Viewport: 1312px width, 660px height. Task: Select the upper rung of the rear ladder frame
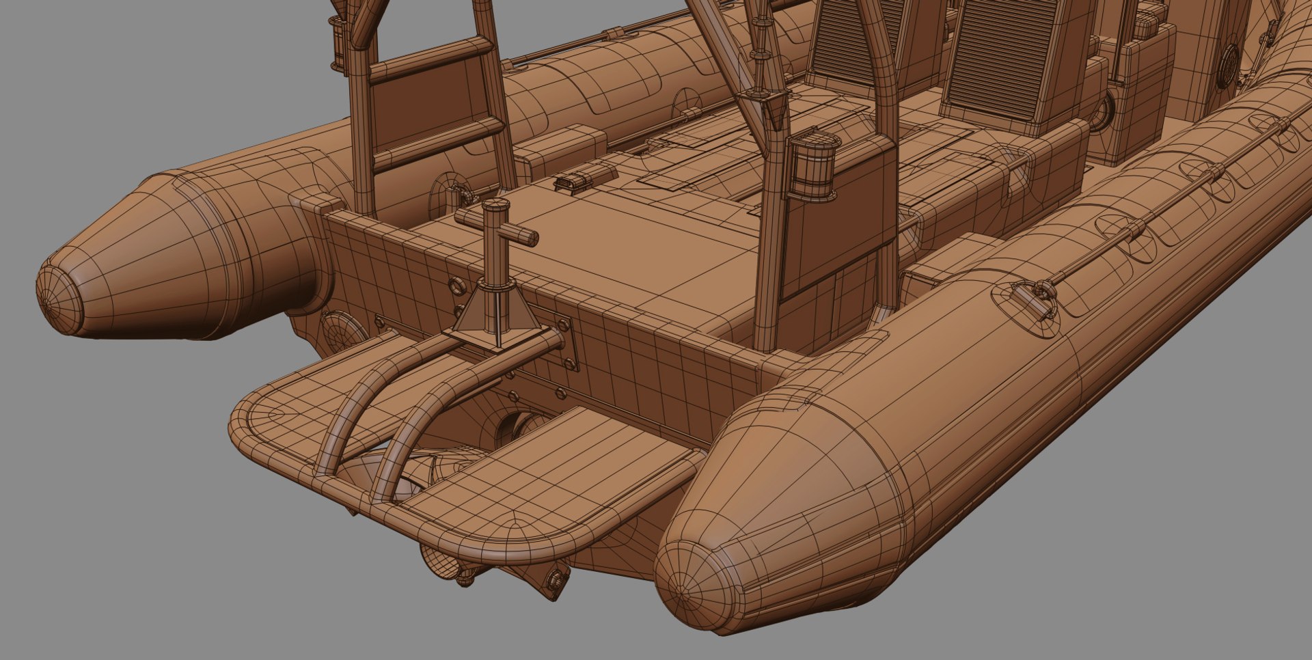pyautogui.click(x=430, y=59)
